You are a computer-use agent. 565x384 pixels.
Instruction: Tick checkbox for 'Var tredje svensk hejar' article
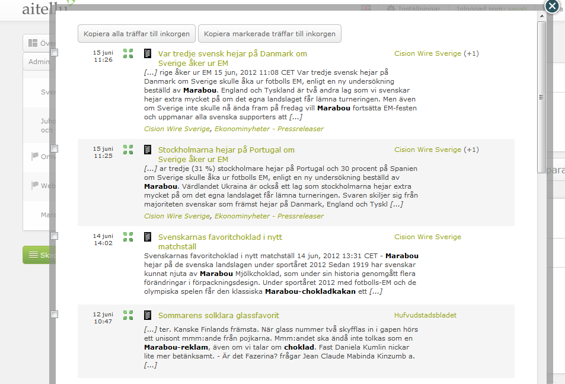tap(55, 53)
